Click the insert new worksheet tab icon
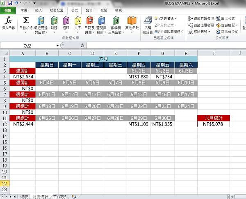Screen dimensions: 246x199 (x=74, y=197)
